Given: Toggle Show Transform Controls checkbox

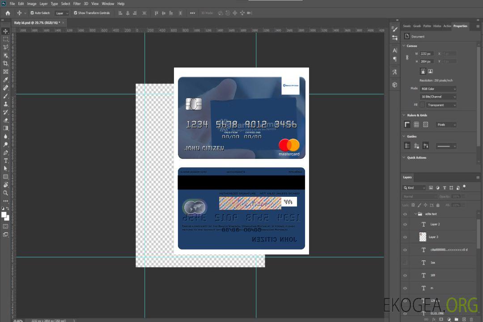Looking at the screenshot, I should pos(76,13).
